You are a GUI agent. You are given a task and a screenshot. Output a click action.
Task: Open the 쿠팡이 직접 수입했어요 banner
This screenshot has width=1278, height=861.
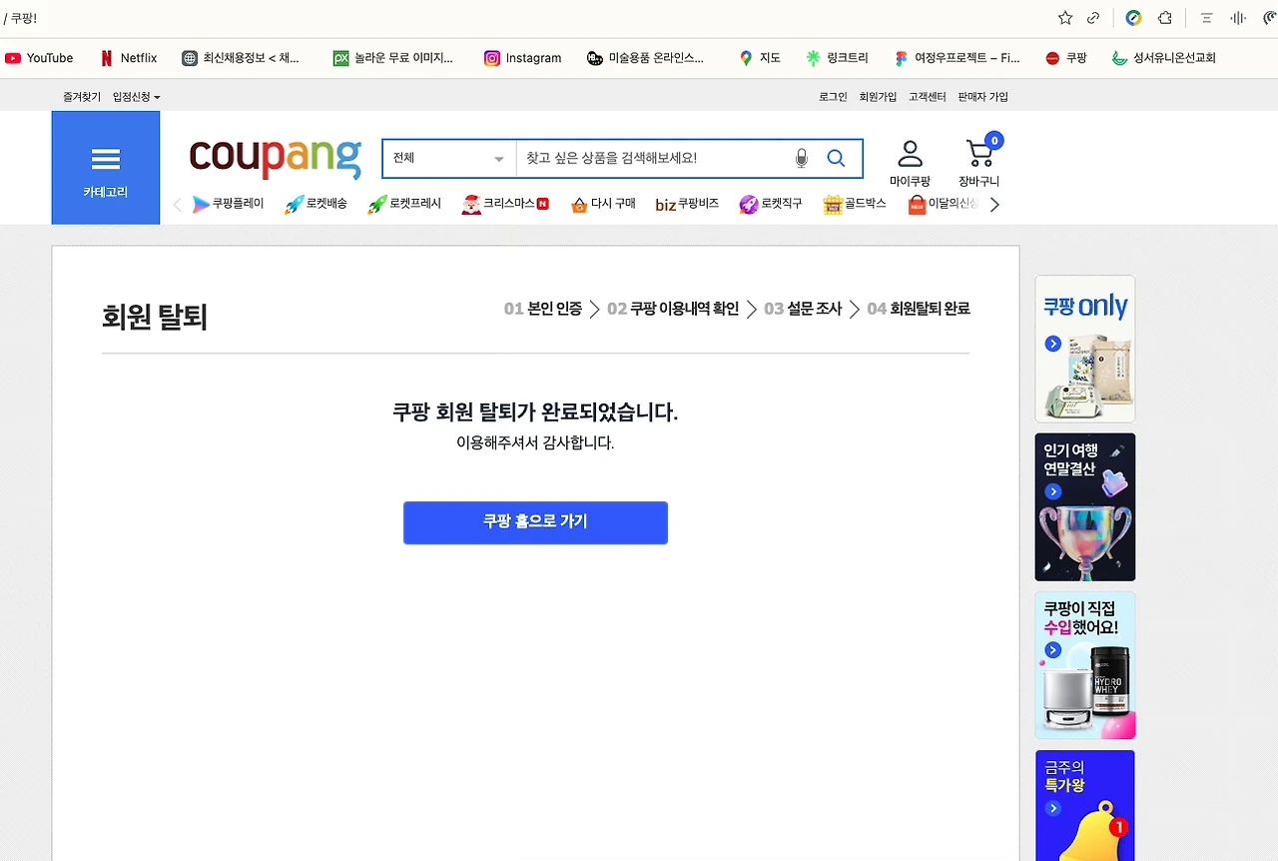pos(1085,665)
